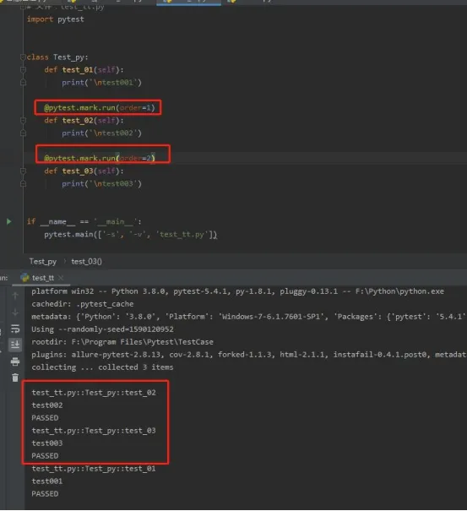Click the Python icon on test_tt tab
The width and height of the screenshot is (467, 511).
(24, 278)
